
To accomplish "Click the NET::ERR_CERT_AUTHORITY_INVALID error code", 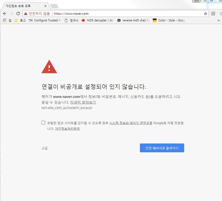I will (x=67, y=108).
